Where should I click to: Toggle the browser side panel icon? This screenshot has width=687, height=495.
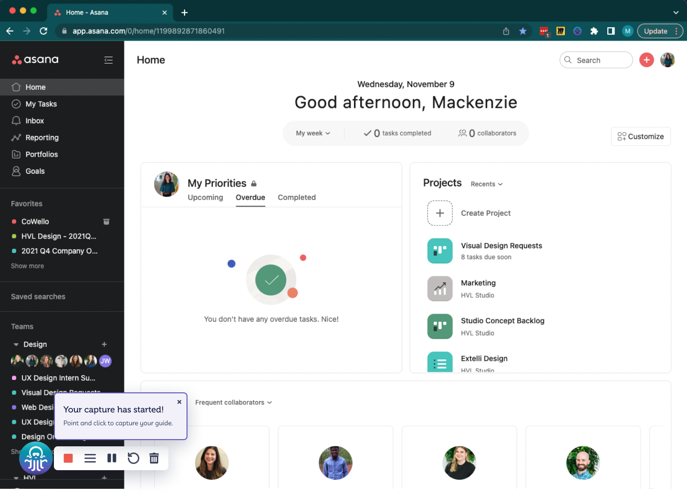pyautogui.click(x=611, y=31)
